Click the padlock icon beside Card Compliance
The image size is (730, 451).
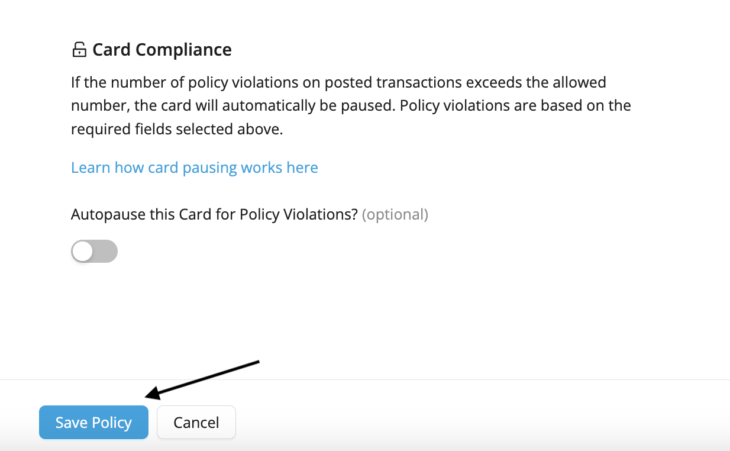click(79, 50)
